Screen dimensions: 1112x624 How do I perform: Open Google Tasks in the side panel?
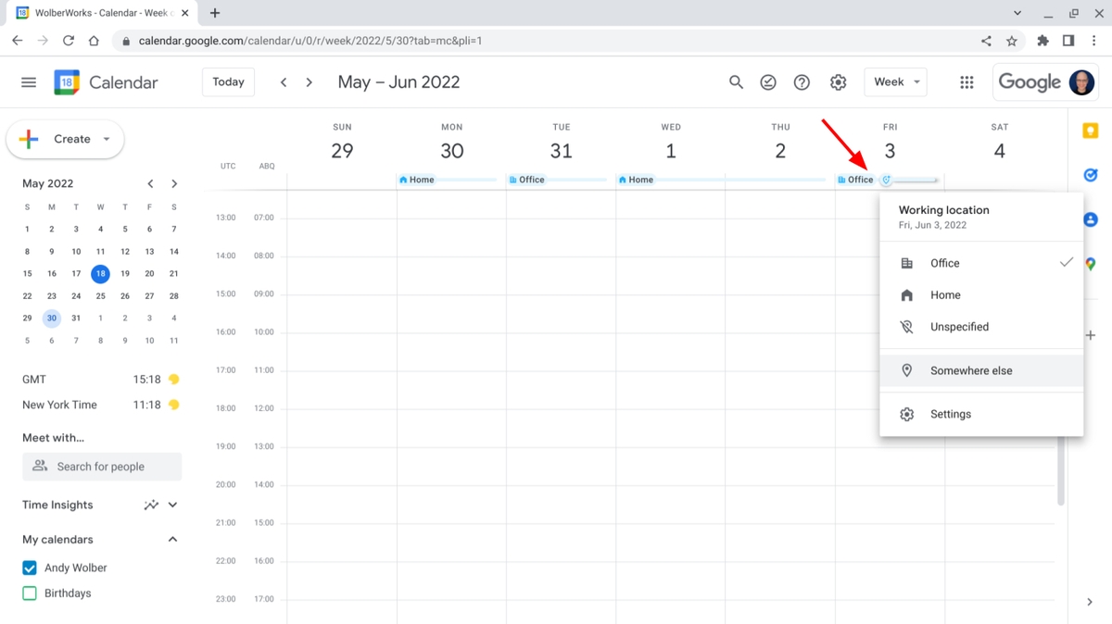point(1090,175)
